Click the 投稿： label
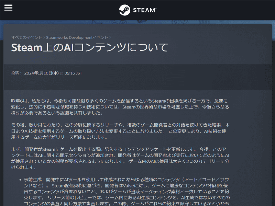 point(16,73)
